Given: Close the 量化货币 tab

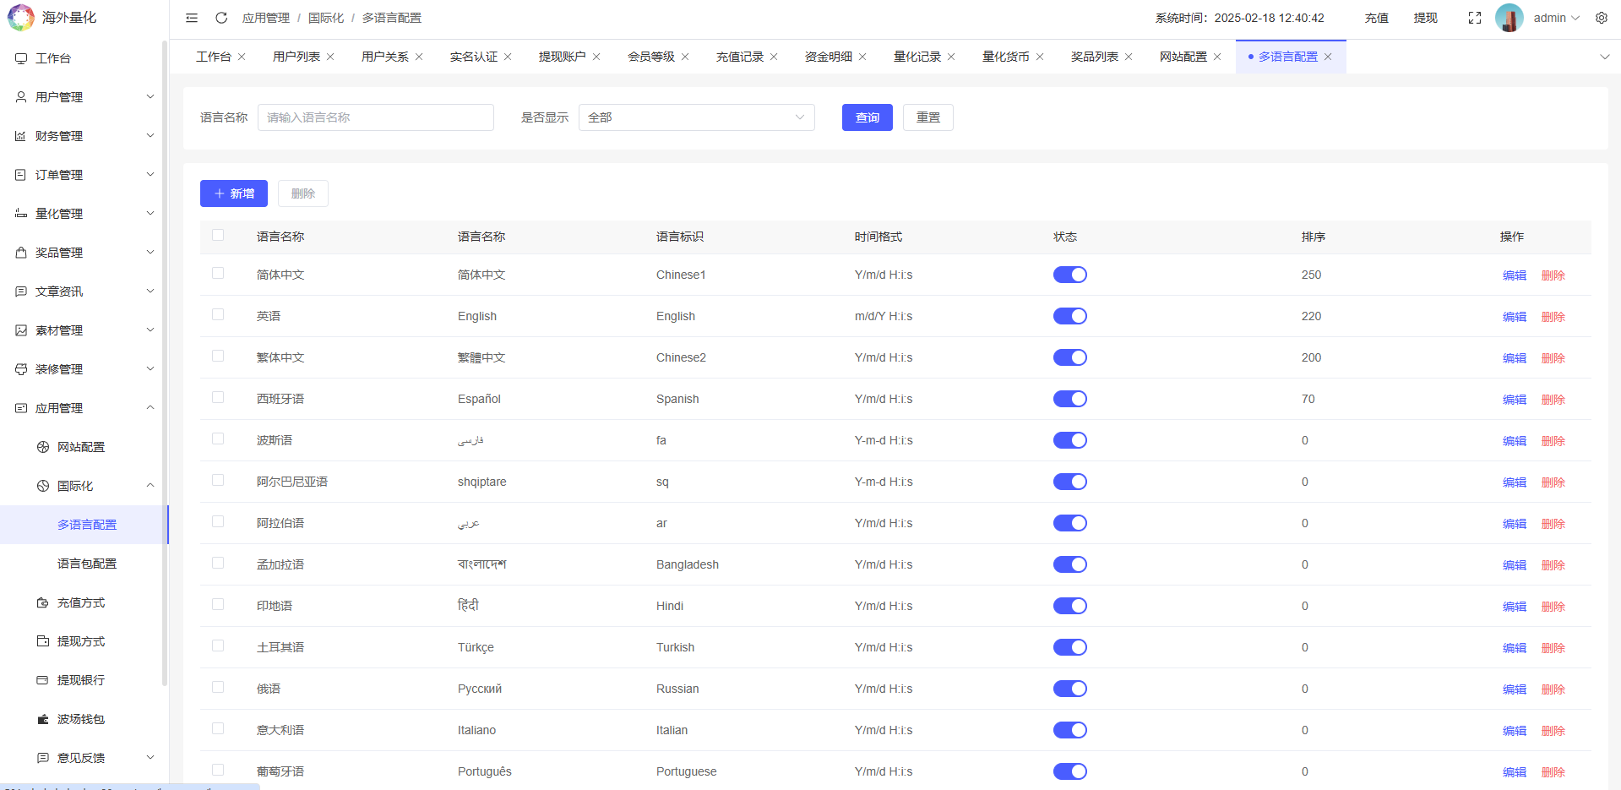Looking at the screenshot, I should [x=1041, y=56].
